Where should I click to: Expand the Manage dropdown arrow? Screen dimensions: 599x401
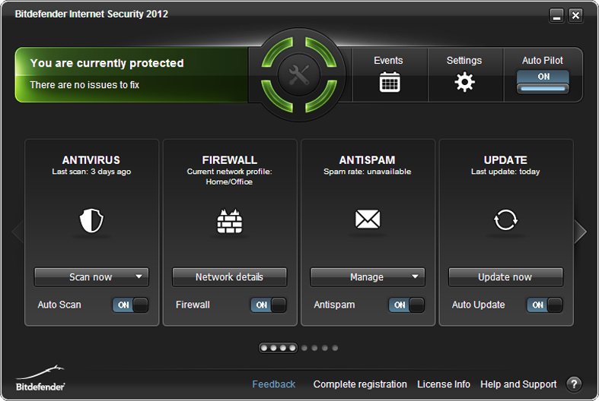tap(415, 277)
